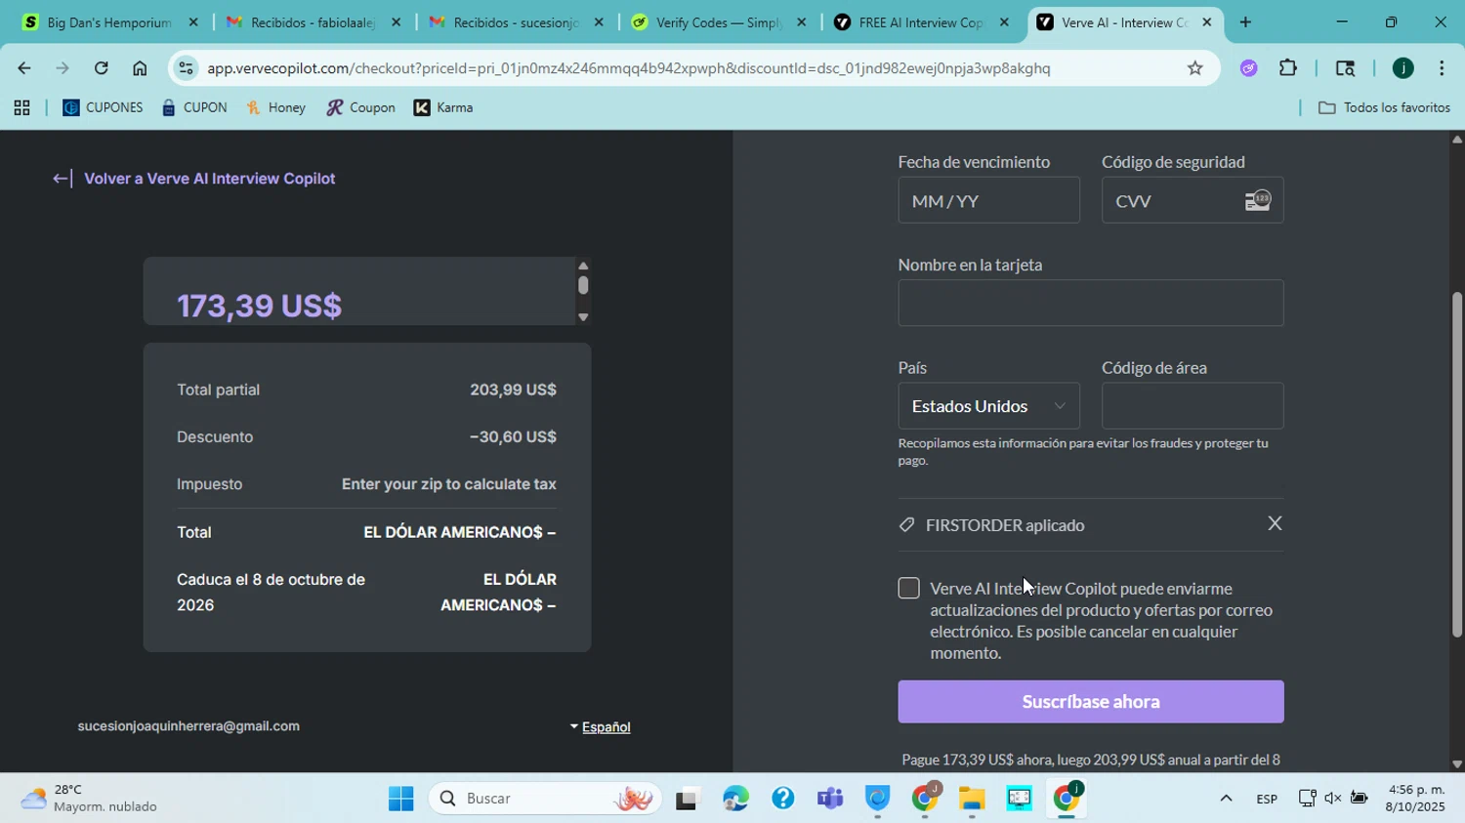Click the page vertical scrollbar thumb
The width and height of the screenshot is (1465, 823).
pyautogui.click(x=1456, y=465)
